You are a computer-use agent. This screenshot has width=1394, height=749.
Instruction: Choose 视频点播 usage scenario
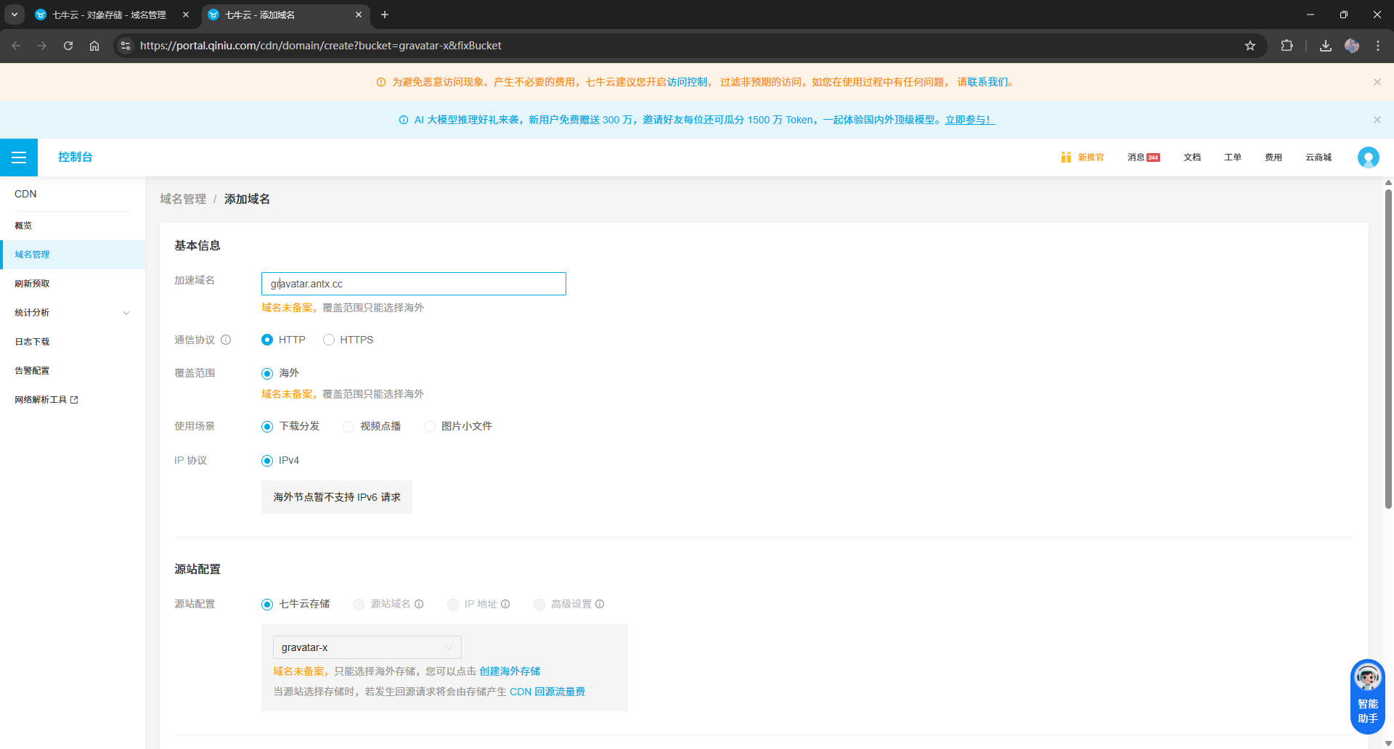tap(348, 426)
